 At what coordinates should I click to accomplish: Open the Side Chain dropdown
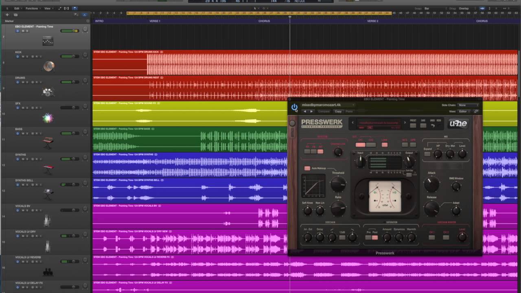click(468, 105)
